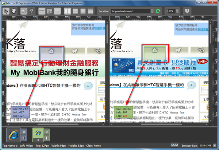
Task: Click Tag Name: a in status bar
Action: point(10,146)
